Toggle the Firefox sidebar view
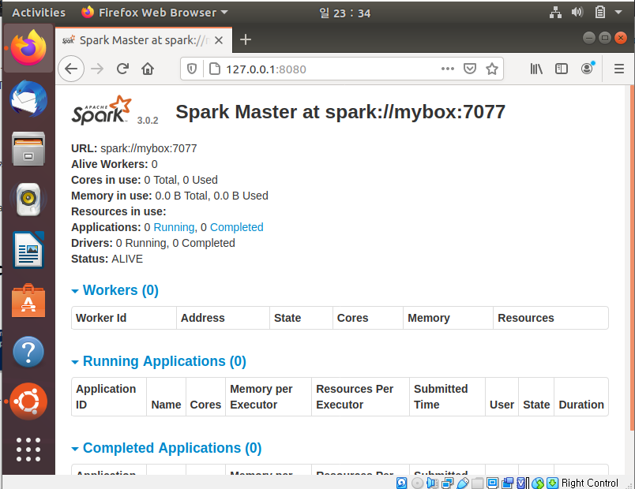 562,69
